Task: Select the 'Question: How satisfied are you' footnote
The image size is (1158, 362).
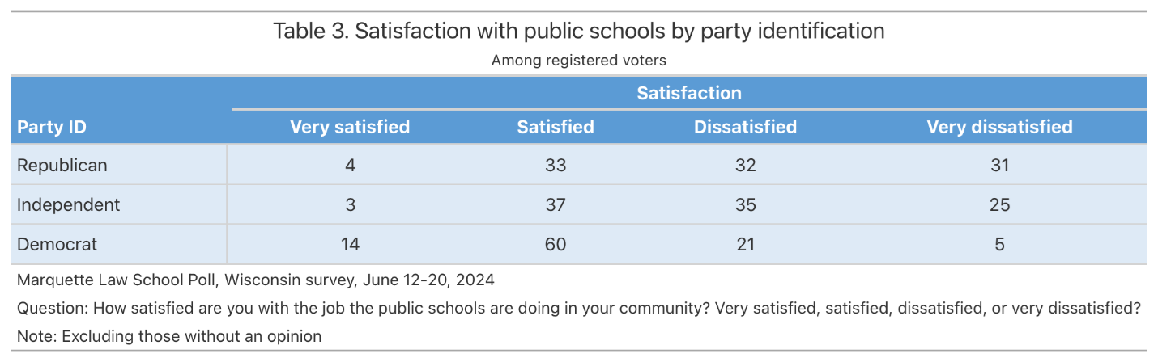Action: [578, 308]
